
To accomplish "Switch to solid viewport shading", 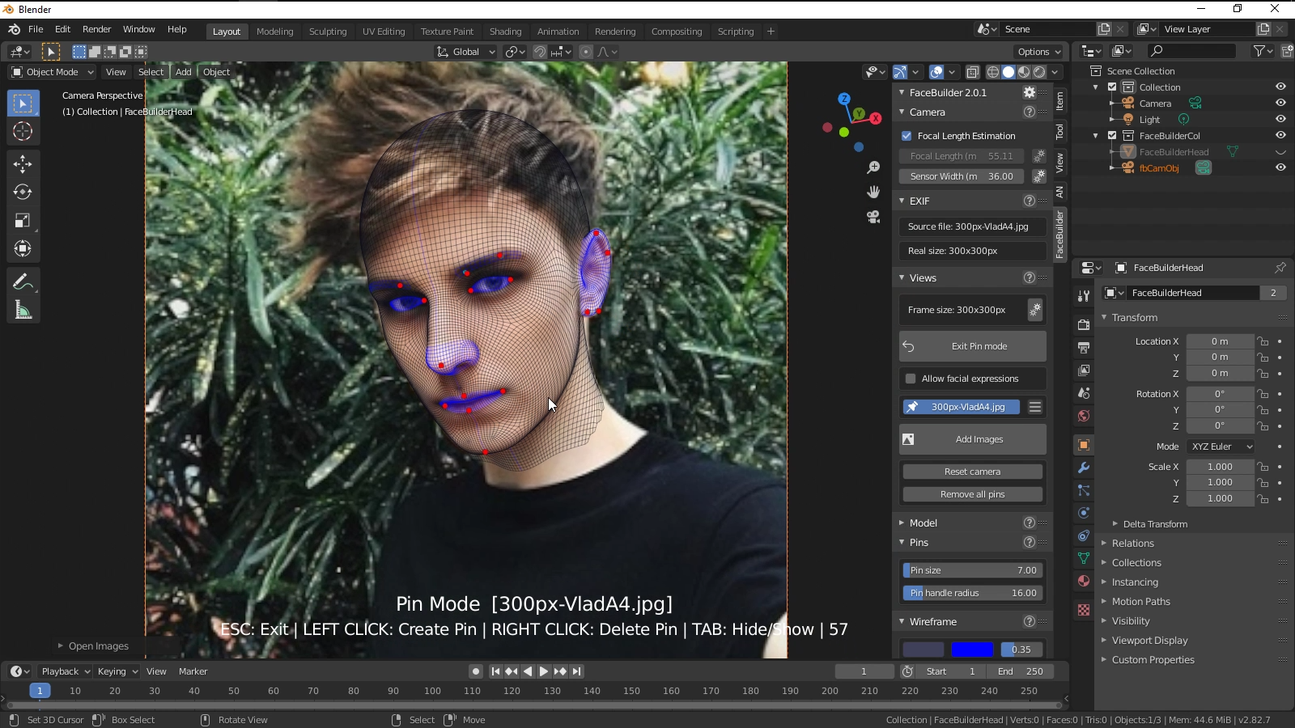I will 1008,72.
